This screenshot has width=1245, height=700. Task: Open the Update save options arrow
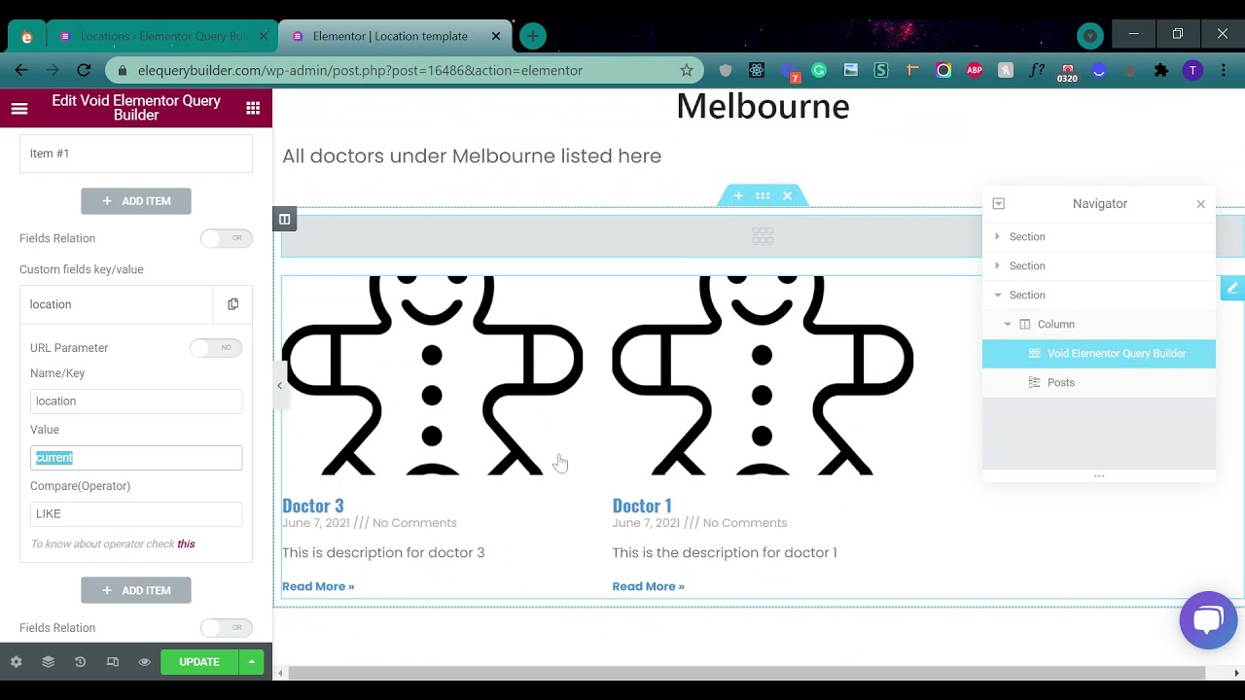point(251,662)
